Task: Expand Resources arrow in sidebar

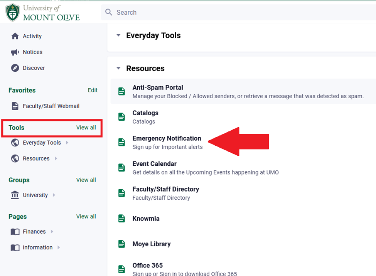Action: point(56,158)
